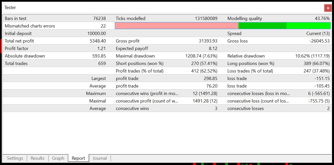The width and height of the screenshot is (334, 165).
Task: Close the Tester window
Action: pyautogui.click(x=328, y=8)
